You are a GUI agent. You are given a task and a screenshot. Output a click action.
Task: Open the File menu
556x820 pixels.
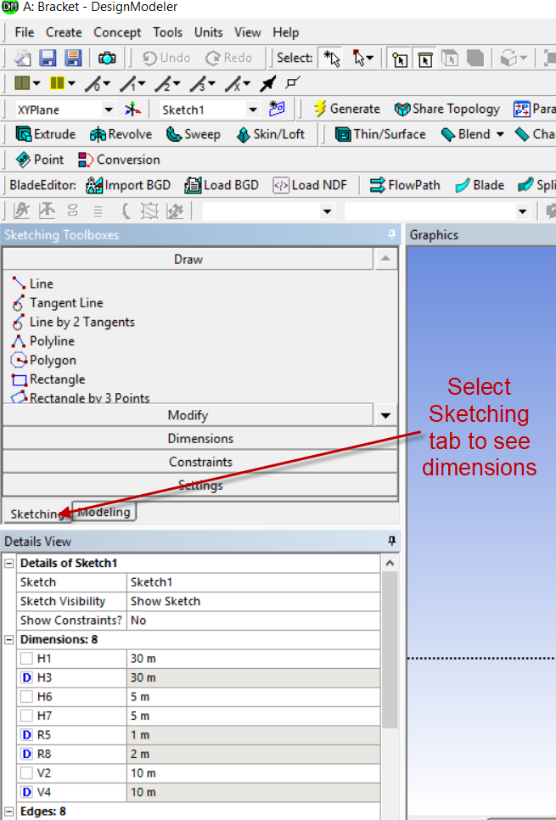pos(25,32)
